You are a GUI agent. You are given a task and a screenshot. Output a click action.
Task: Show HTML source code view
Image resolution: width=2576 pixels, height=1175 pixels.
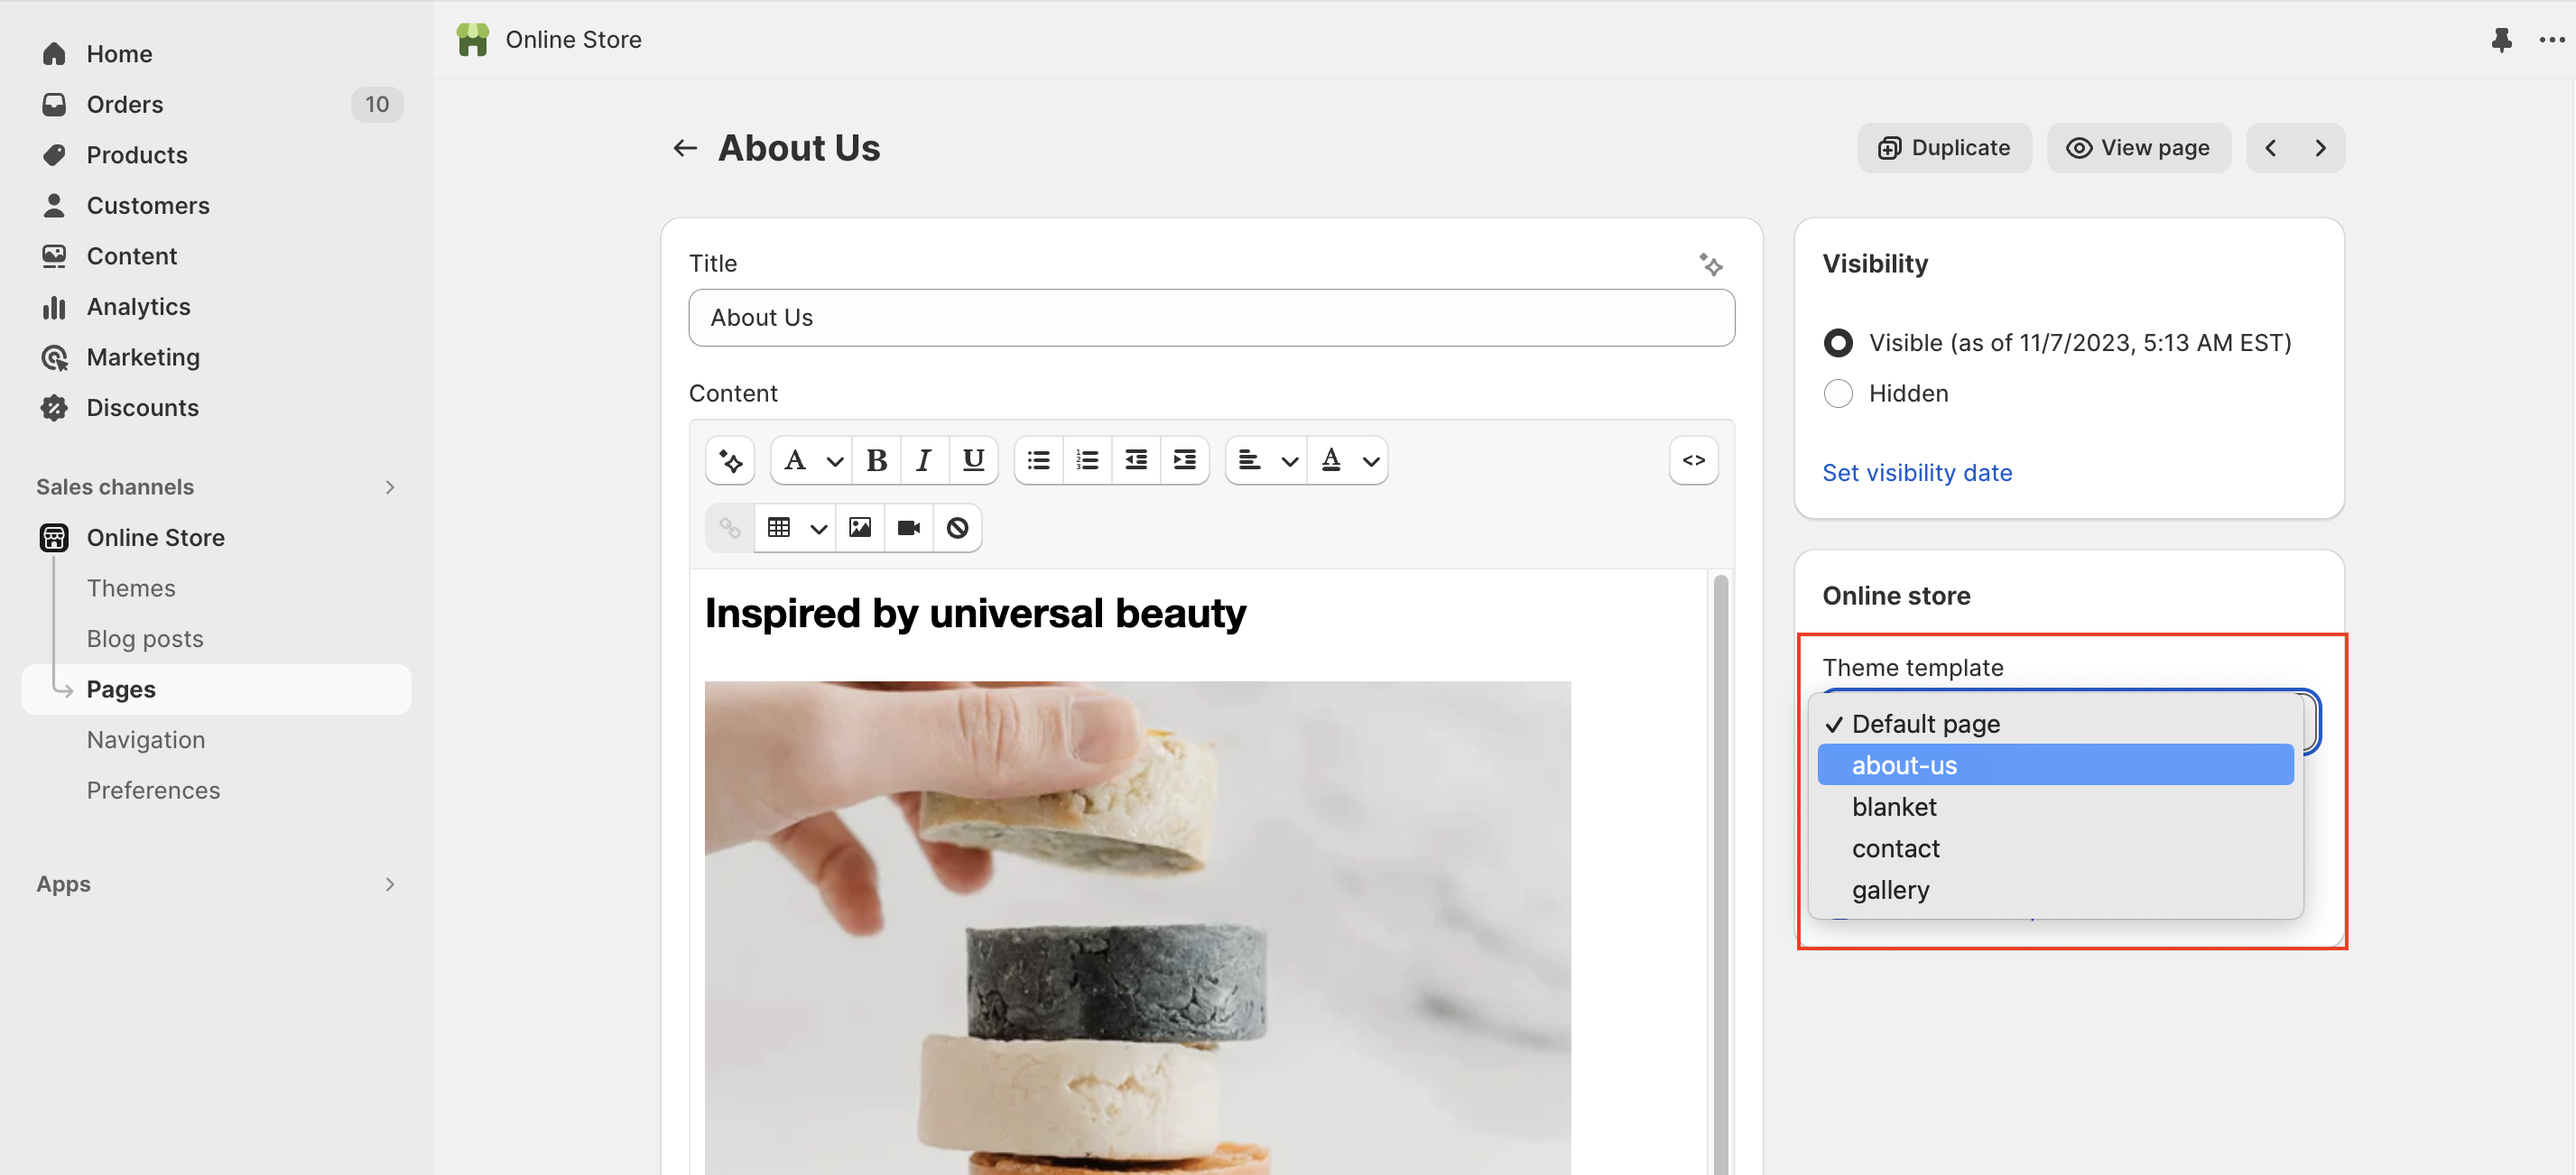pyautogui.click(x=1693, y=461)
